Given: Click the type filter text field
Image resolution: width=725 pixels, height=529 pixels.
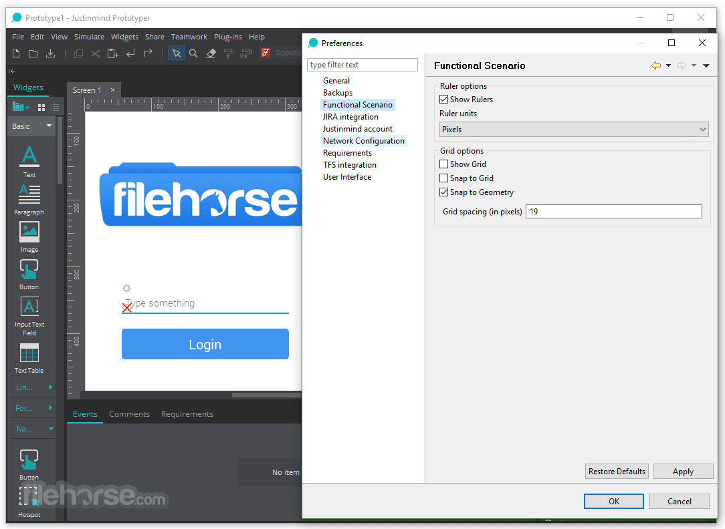Looking at the screenshot, I should pos(362,65).
